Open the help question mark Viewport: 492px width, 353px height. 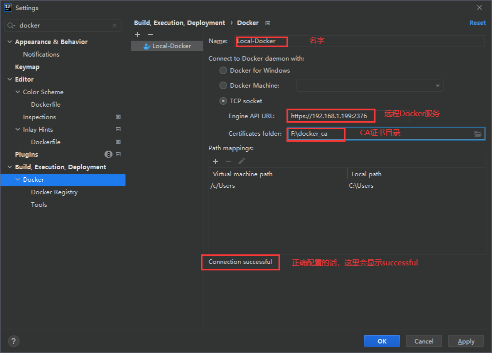tap(13, 341)
